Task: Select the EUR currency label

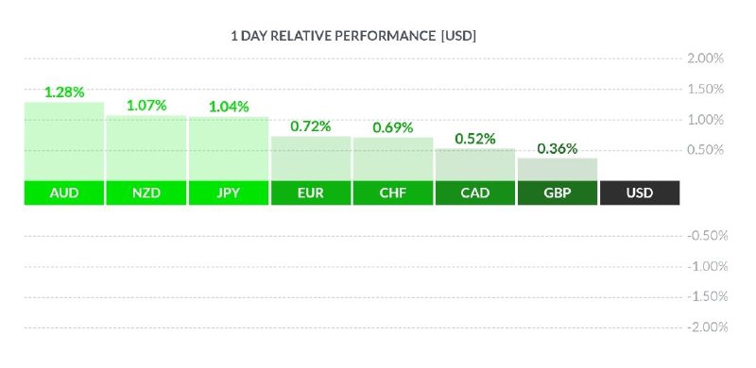Action: coord(311,193)
